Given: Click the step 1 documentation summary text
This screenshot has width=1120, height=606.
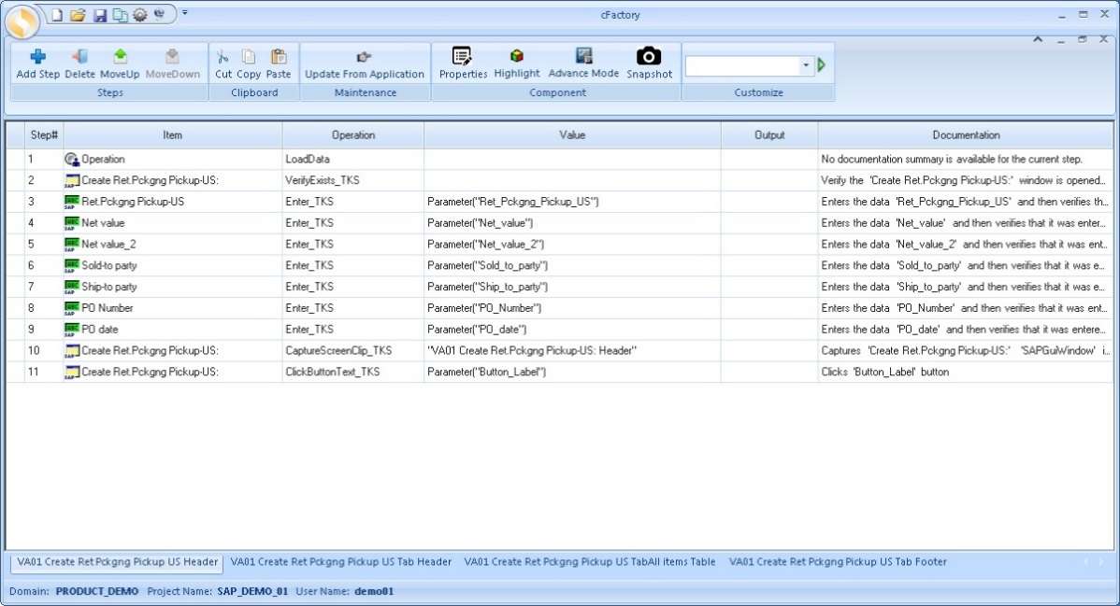Looking at the screenshot, I should point(952,159).
